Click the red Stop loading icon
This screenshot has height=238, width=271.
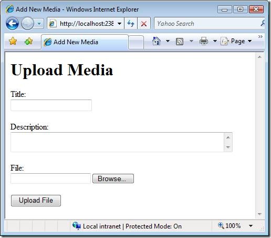pyautogui.click(x=144, y=23)
